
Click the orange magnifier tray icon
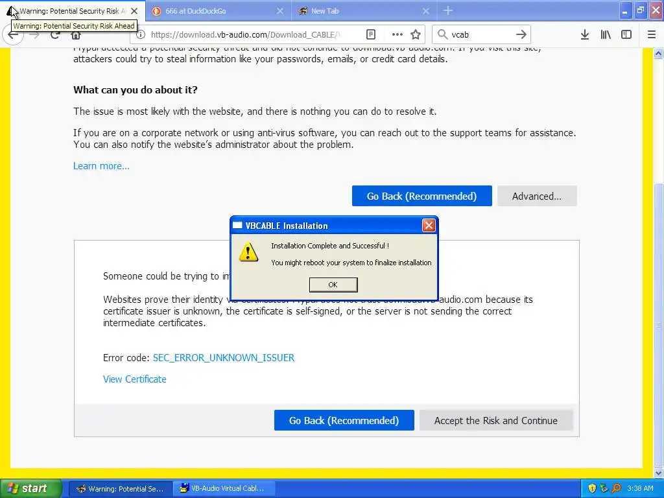(x=616, y=488)
